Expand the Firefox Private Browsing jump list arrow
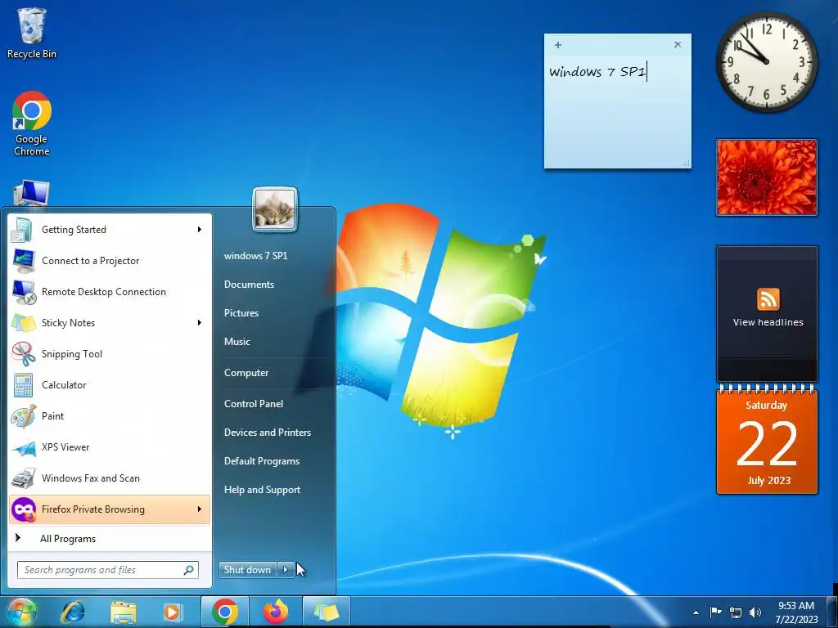The height and width of the screenshot is (628, 838). (x=200, y=509)
